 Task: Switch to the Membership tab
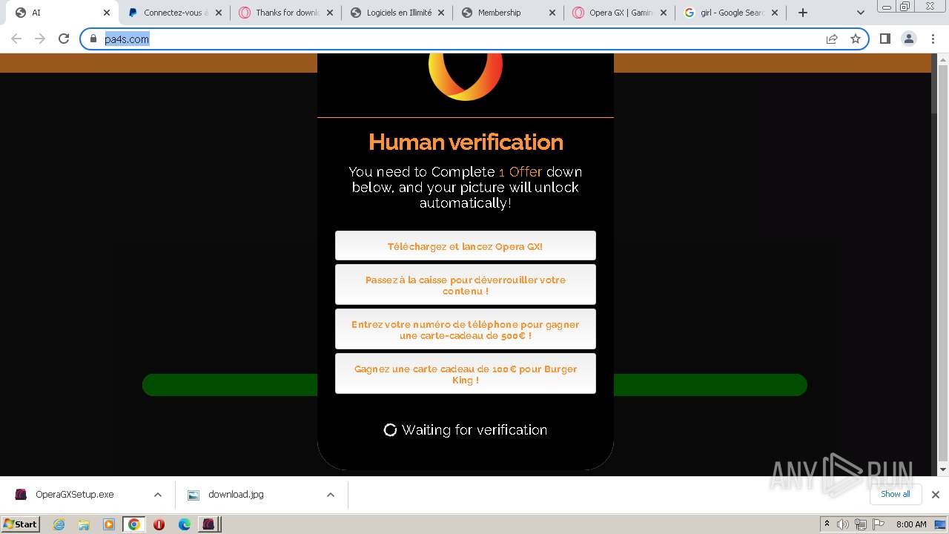[508, 13]
